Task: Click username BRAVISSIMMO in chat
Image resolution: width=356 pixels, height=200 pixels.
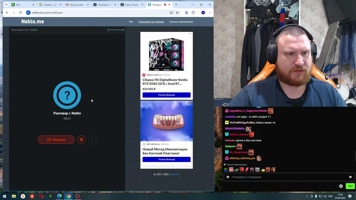Action: 234,129
